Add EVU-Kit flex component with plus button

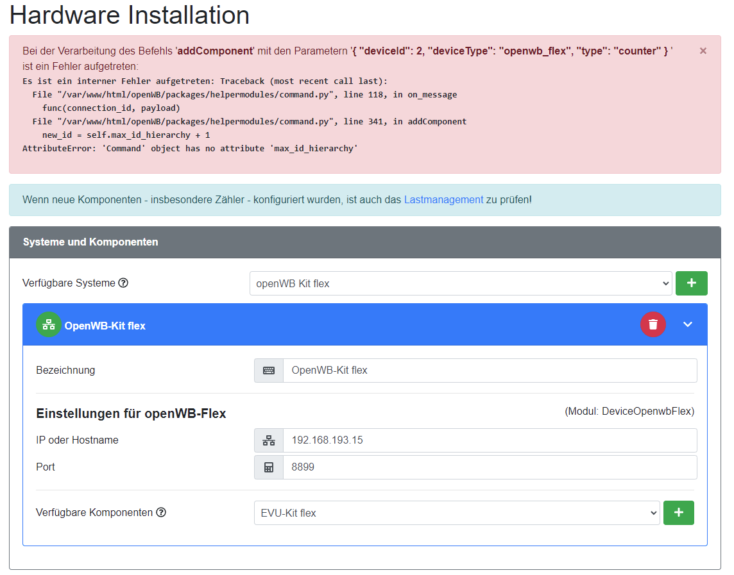click(678, 513)
